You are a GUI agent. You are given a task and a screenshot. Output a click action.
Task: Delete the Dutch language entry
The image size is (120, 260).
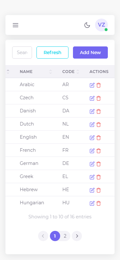pos(99,125)
